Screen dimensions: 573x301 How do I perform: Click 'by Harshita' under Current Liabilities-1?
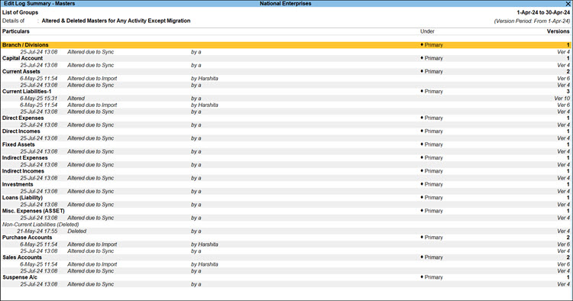tap(205, 105)
